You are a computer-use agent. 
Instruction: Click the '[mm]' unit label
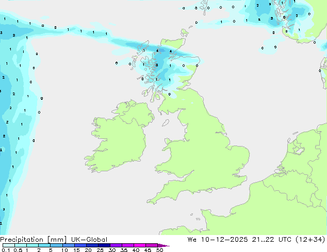[57, 240]
